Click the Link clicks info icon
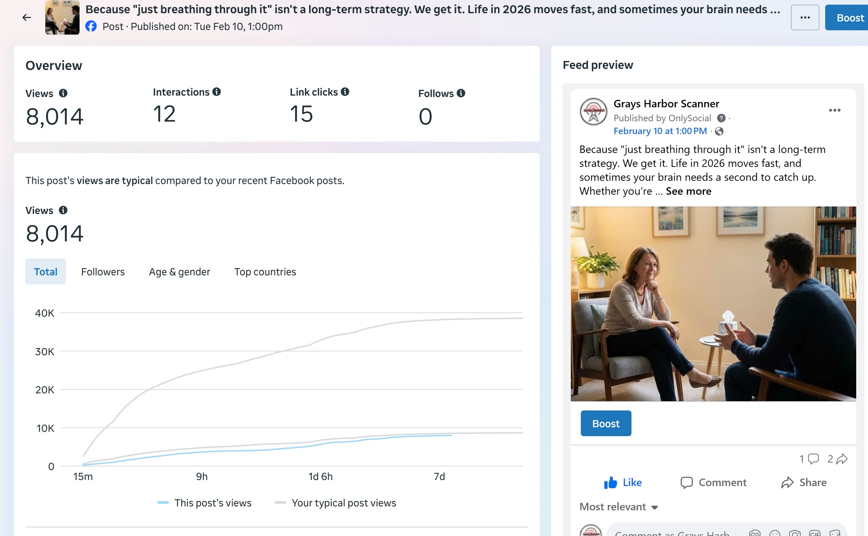This screenshot has height=536, width=868. click(x=345, y=92)
